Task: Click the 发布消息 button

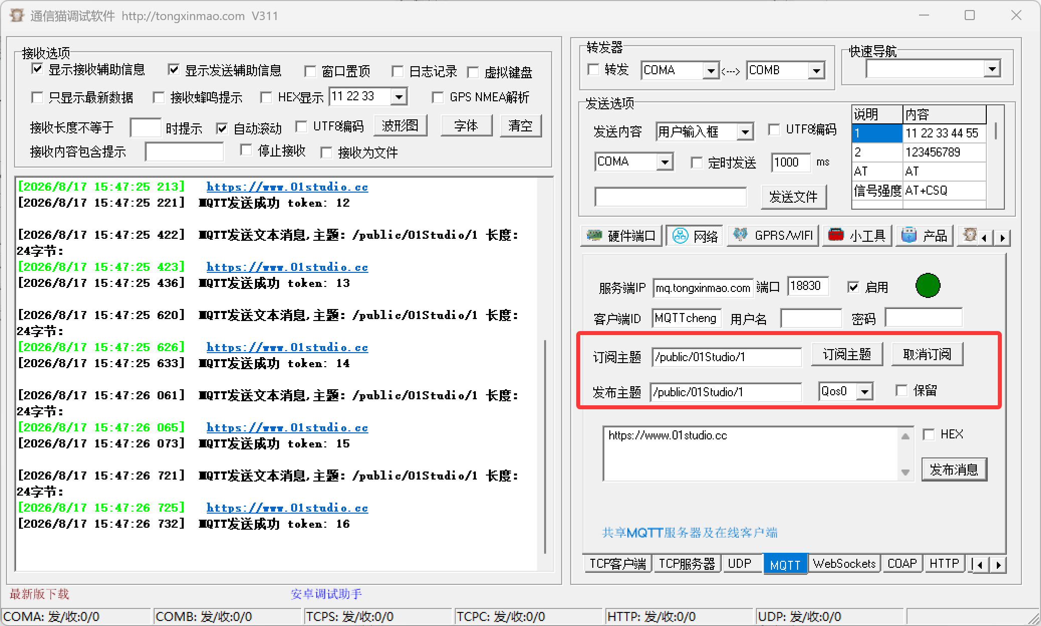Action: click(954, 469)
